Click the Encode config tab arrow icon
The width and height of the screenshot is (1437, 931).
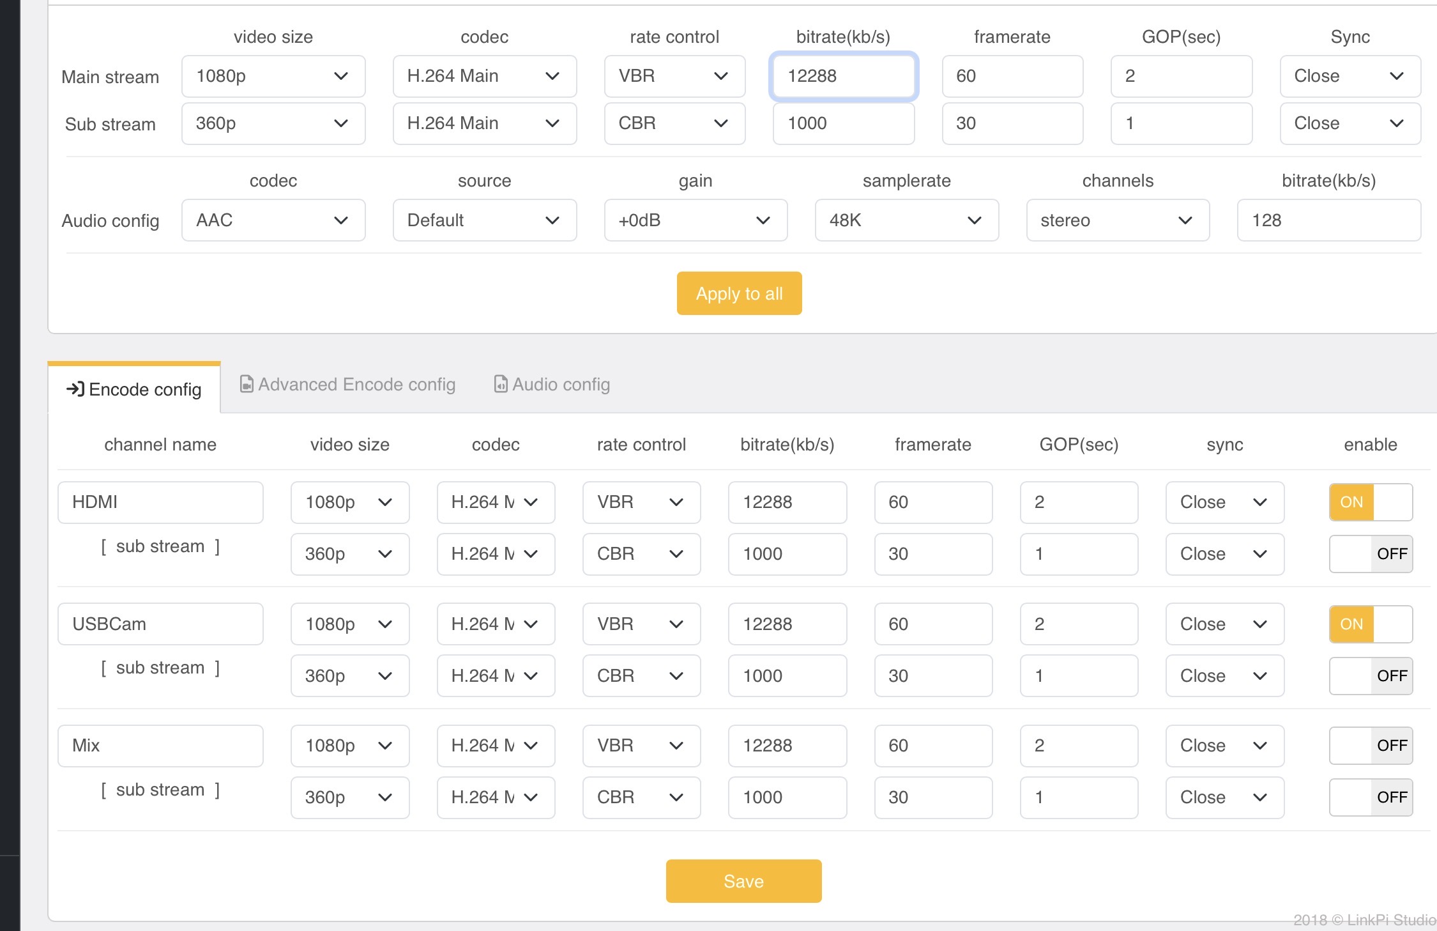point(75,389)
